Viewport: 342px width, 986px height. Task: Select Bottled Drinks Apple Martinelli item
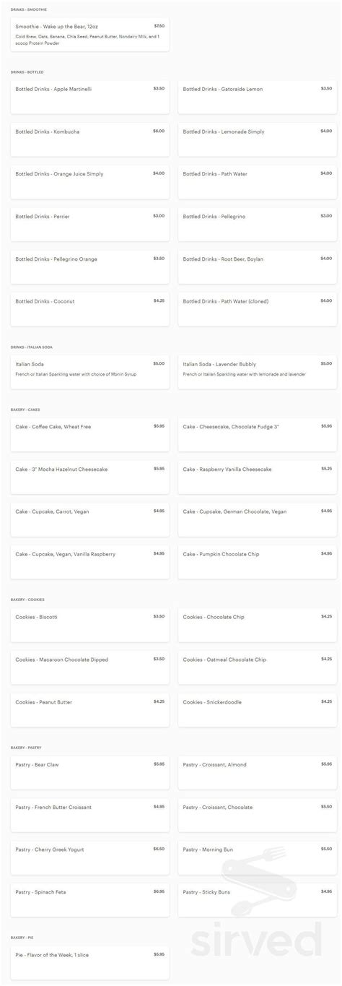(x=90, y=98)
